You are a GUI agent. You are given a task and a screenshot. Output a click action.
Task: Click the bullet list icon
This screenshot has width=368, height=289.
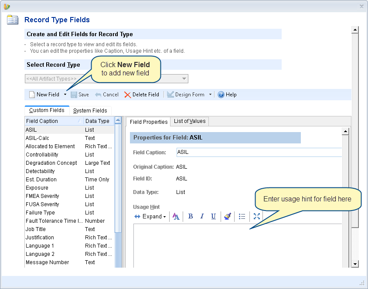[x=242, y=216]
